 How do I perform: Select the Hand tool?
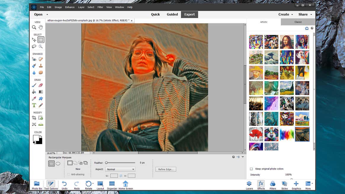[x=41, y=27]
